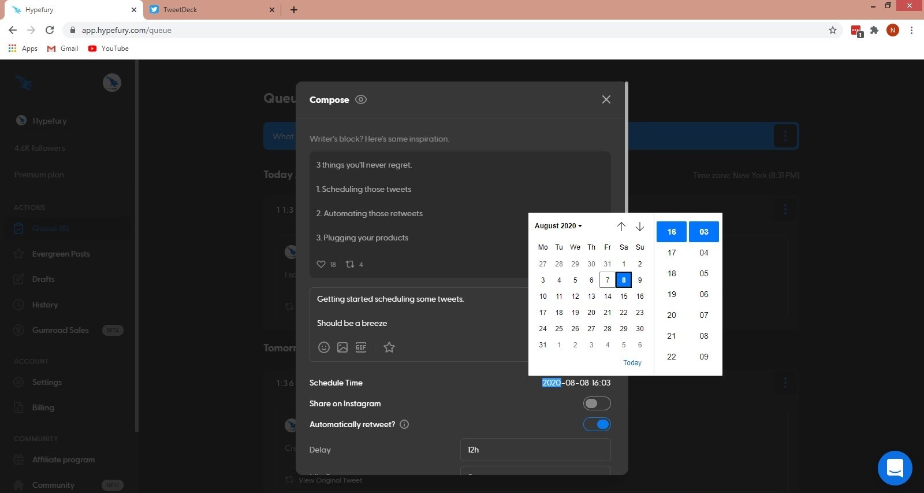This screenshot has height=493, width=924.
Task: Select August 15 in calendar
Action: pos(624,296)
